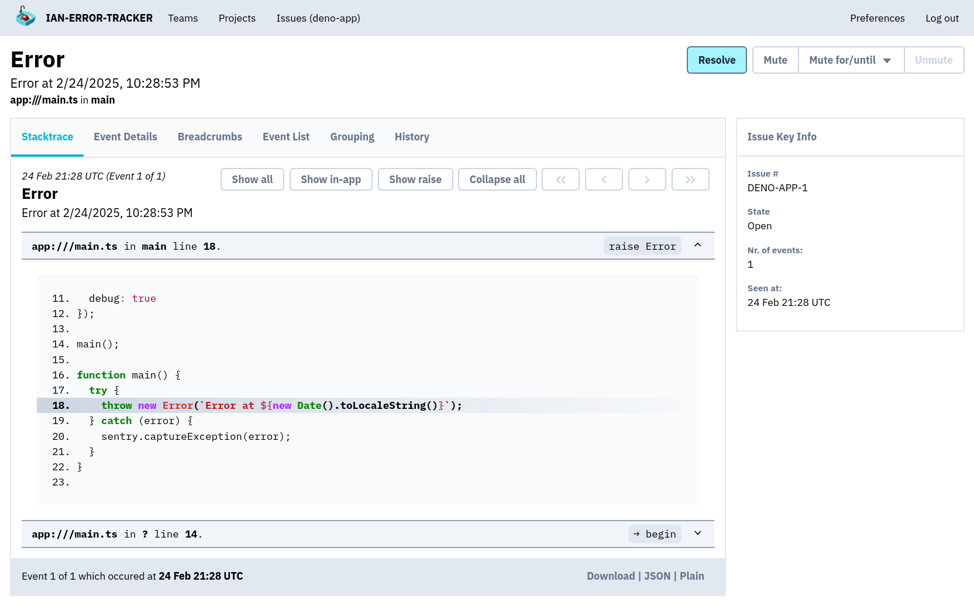The width and height of the screenshot is (974, 606).
Task: Click the Error page title
Action: [x=37, y=60]
